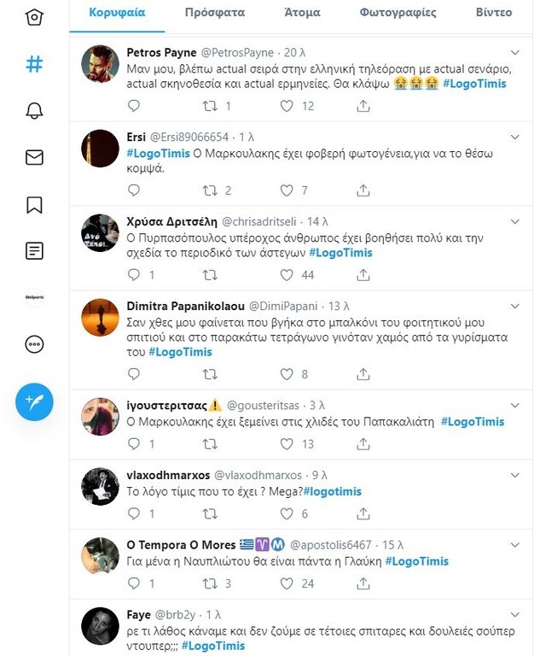
Task: Open the More options circle icon
Action: click(x=34, y=344)
